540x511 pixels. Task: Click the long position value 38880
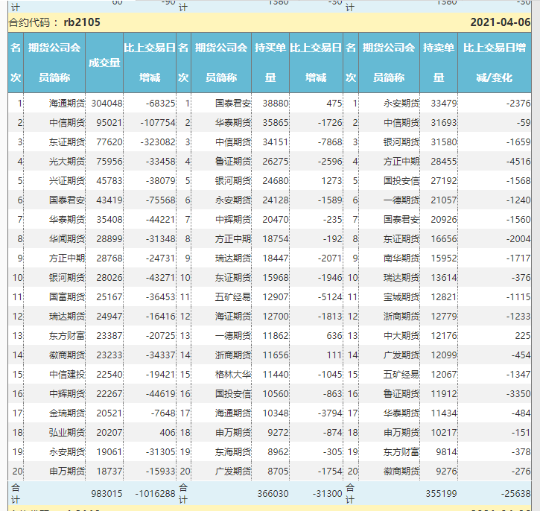[271, 104]
